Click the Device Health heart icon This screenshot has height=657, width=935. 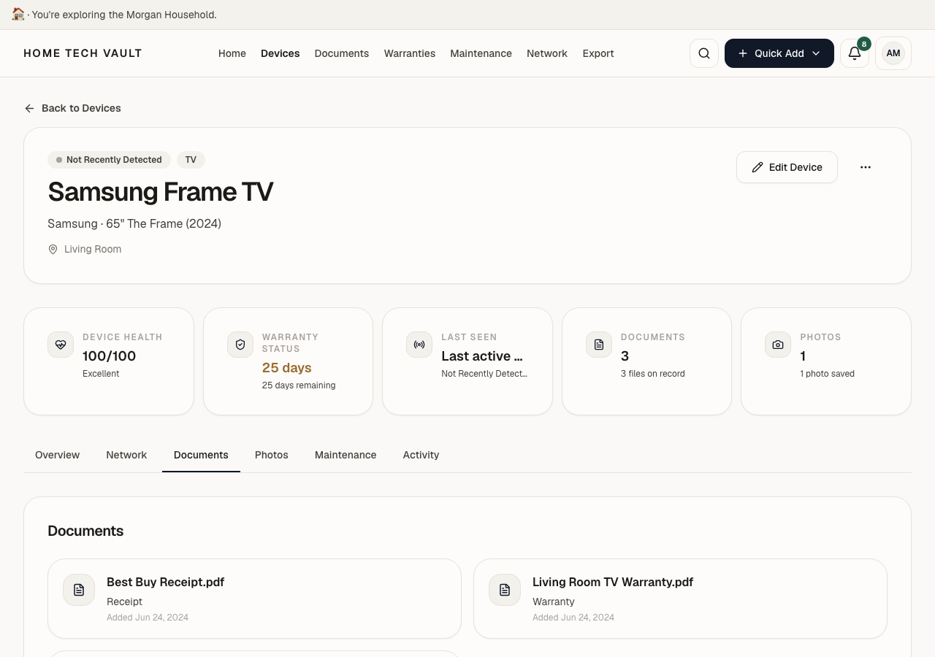(61, 345)
